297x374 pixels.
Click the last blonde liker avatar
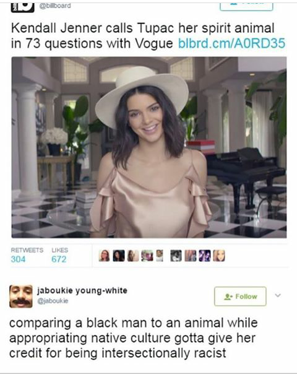pos(219,256)
